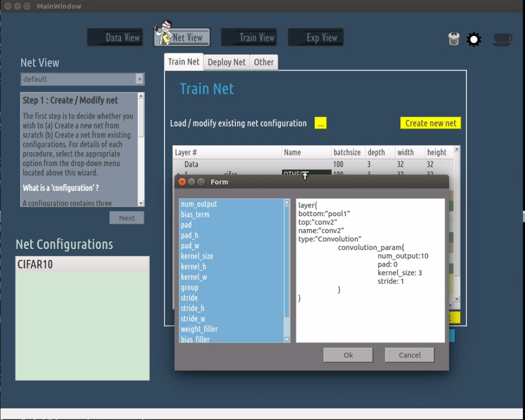Image resolution: width=525 pixels, height=420 pixels.
Task: Cancel the Form dialog
Action: 409,355
